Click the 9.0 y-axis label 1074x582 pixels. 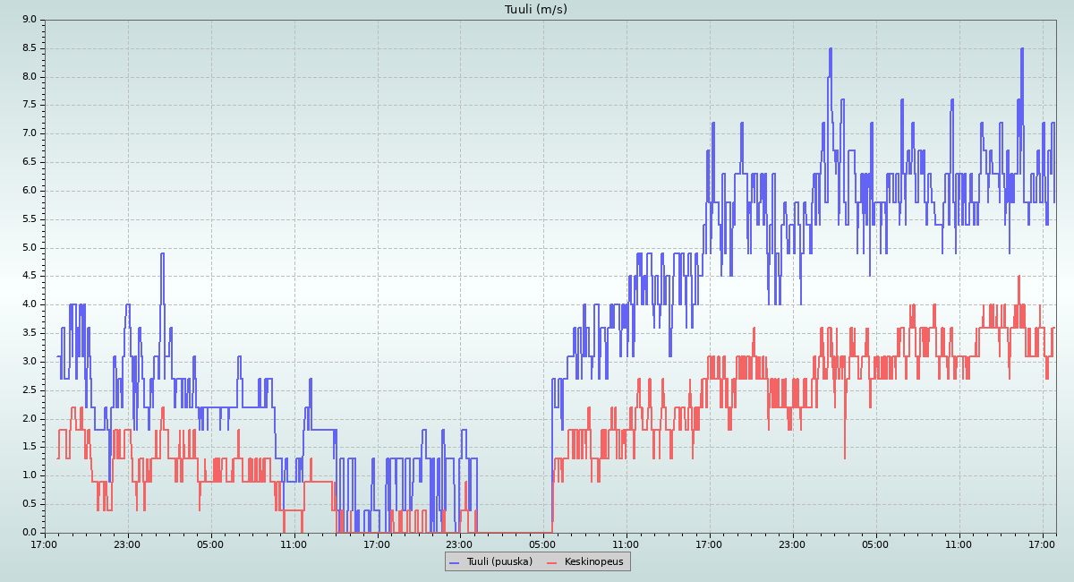(x=28, y=20)
